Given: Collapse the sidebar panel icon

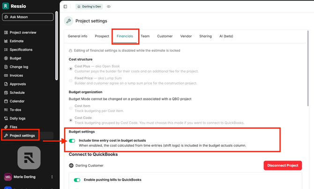Looking at the screenshot, I should (65, 7).
